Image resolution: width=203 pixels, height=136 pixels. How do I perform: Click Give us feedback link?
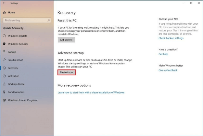pyautogui.click(x=168, y=70)
